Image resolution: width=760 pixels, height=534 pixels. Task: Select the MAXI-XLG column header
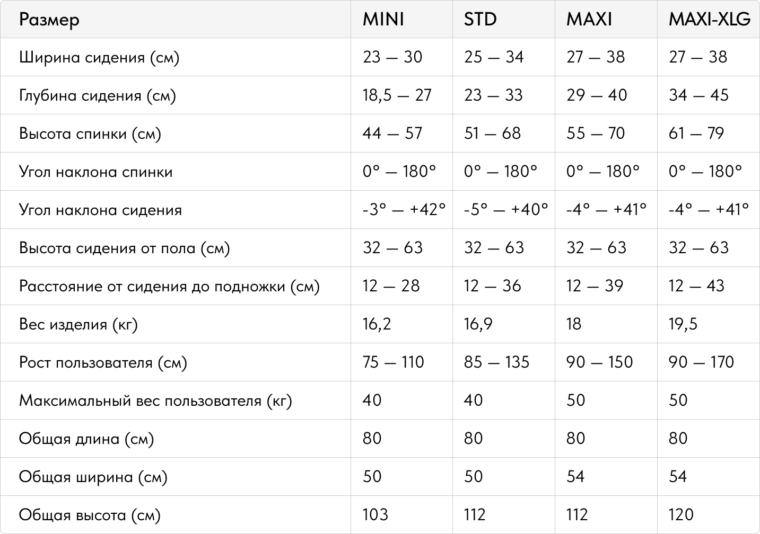pos(710,20)
